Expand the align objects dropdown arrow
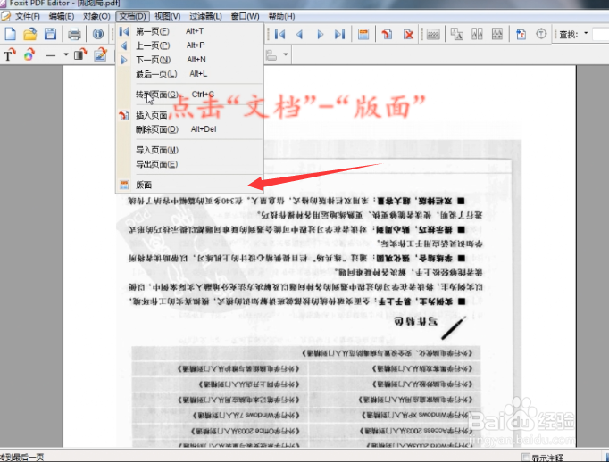 (286, 54)
